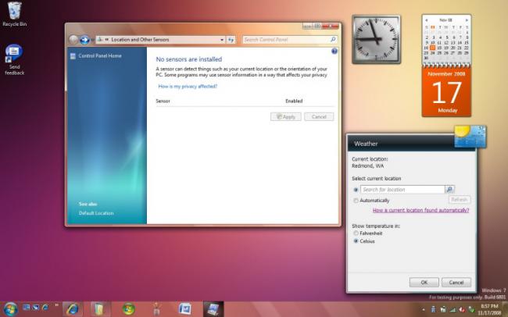Screen dimensions: 508x317
Task: Expand the quick launch overflow chevron
Action: click(57, 305)
